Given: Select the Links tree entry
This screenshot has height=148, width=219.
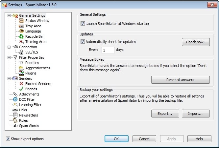Looking at the screenshot, I should tap(23, 110).
